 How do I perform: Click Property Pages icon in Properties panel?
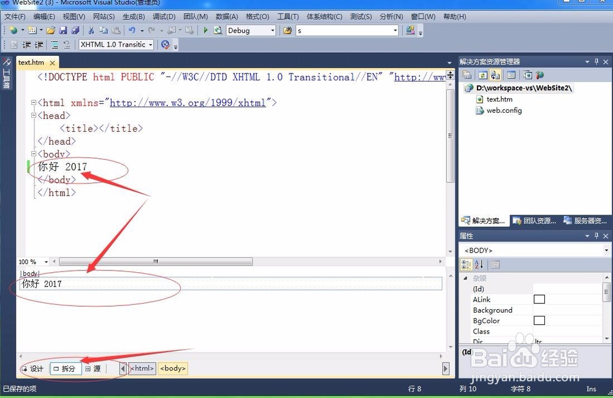click(495, 265)
